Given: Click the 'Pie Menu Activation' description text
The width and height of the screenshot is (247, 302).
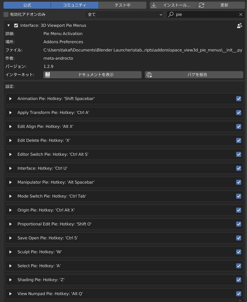Looking at the screenshot, I should pos(63,34).
